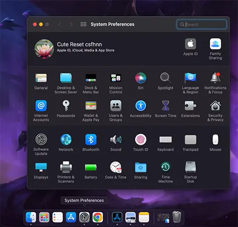This screenshot has height=227, width=238.
Task: Open Reminders from the Dock
Action: 57,217
